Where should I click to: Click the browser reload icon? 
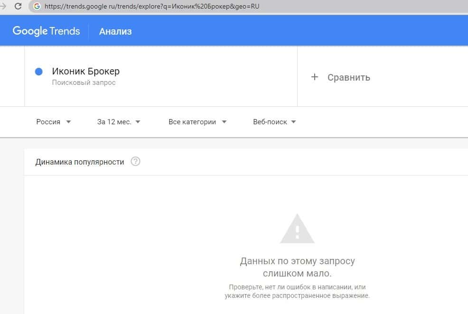(x=18, y=6)
